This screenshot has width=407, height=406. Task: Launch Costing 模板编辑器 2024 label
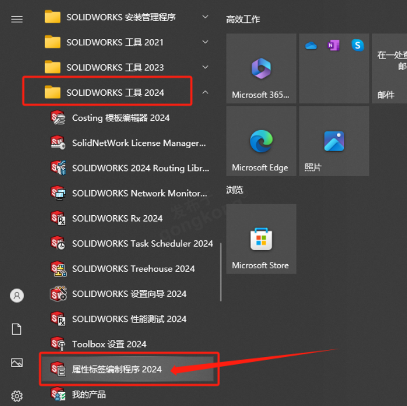(121, 118)
